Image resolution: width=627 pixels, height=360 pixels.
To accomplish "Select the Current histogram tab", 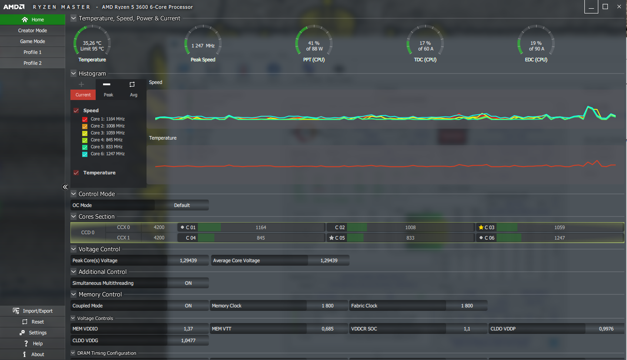I will pyautogui.click(x=83, y=95).
